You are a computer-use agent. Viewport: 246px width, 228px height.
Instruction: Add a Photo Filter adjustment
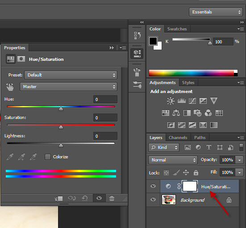tap(197, 113)
